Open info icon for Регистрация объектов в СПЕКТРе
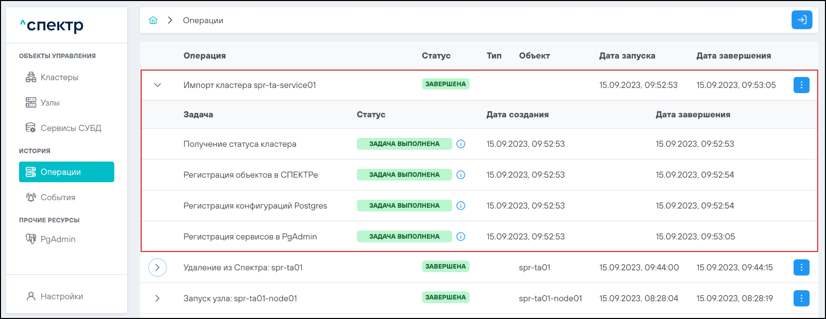Viewport: 826px width, 319px height. pos(461,175)
